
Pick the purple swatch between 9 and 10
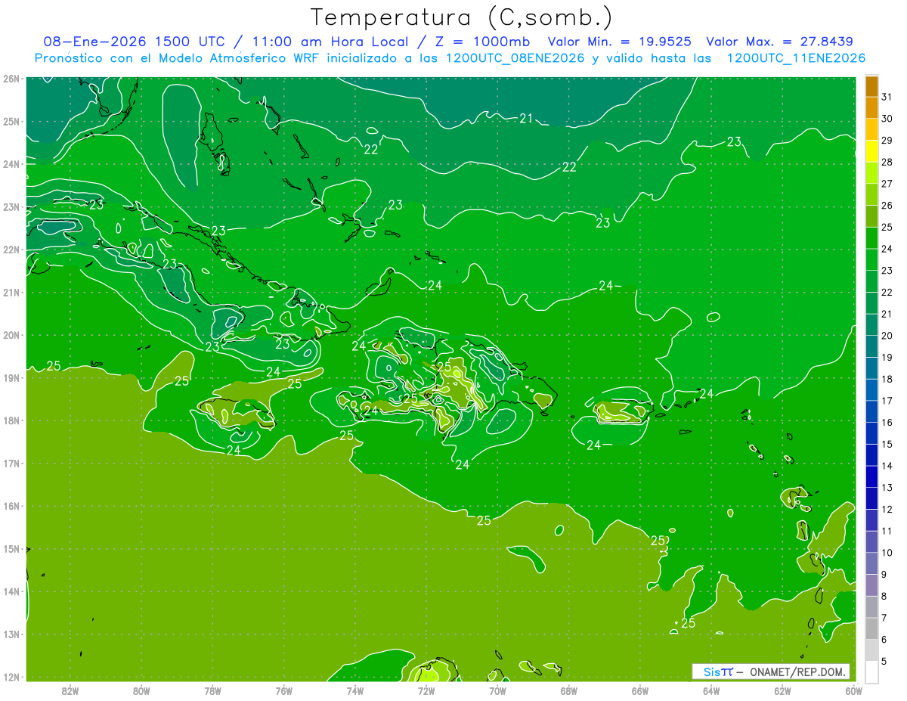coord(871,563)
